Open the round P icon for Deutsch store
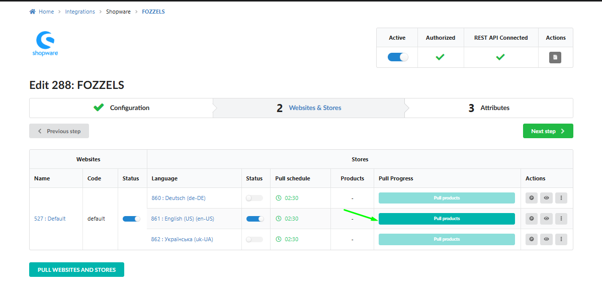Screen dimensions: 602x305 [532, 198]
